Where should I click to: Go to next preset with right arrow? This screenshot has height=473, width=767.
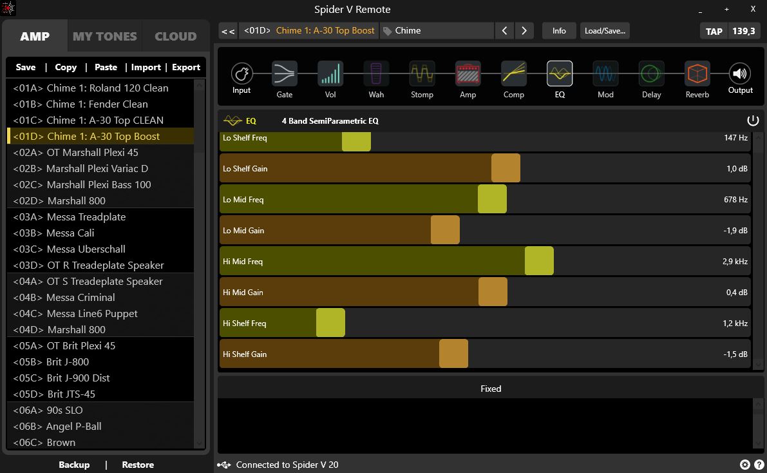click(x=524, y=31)
